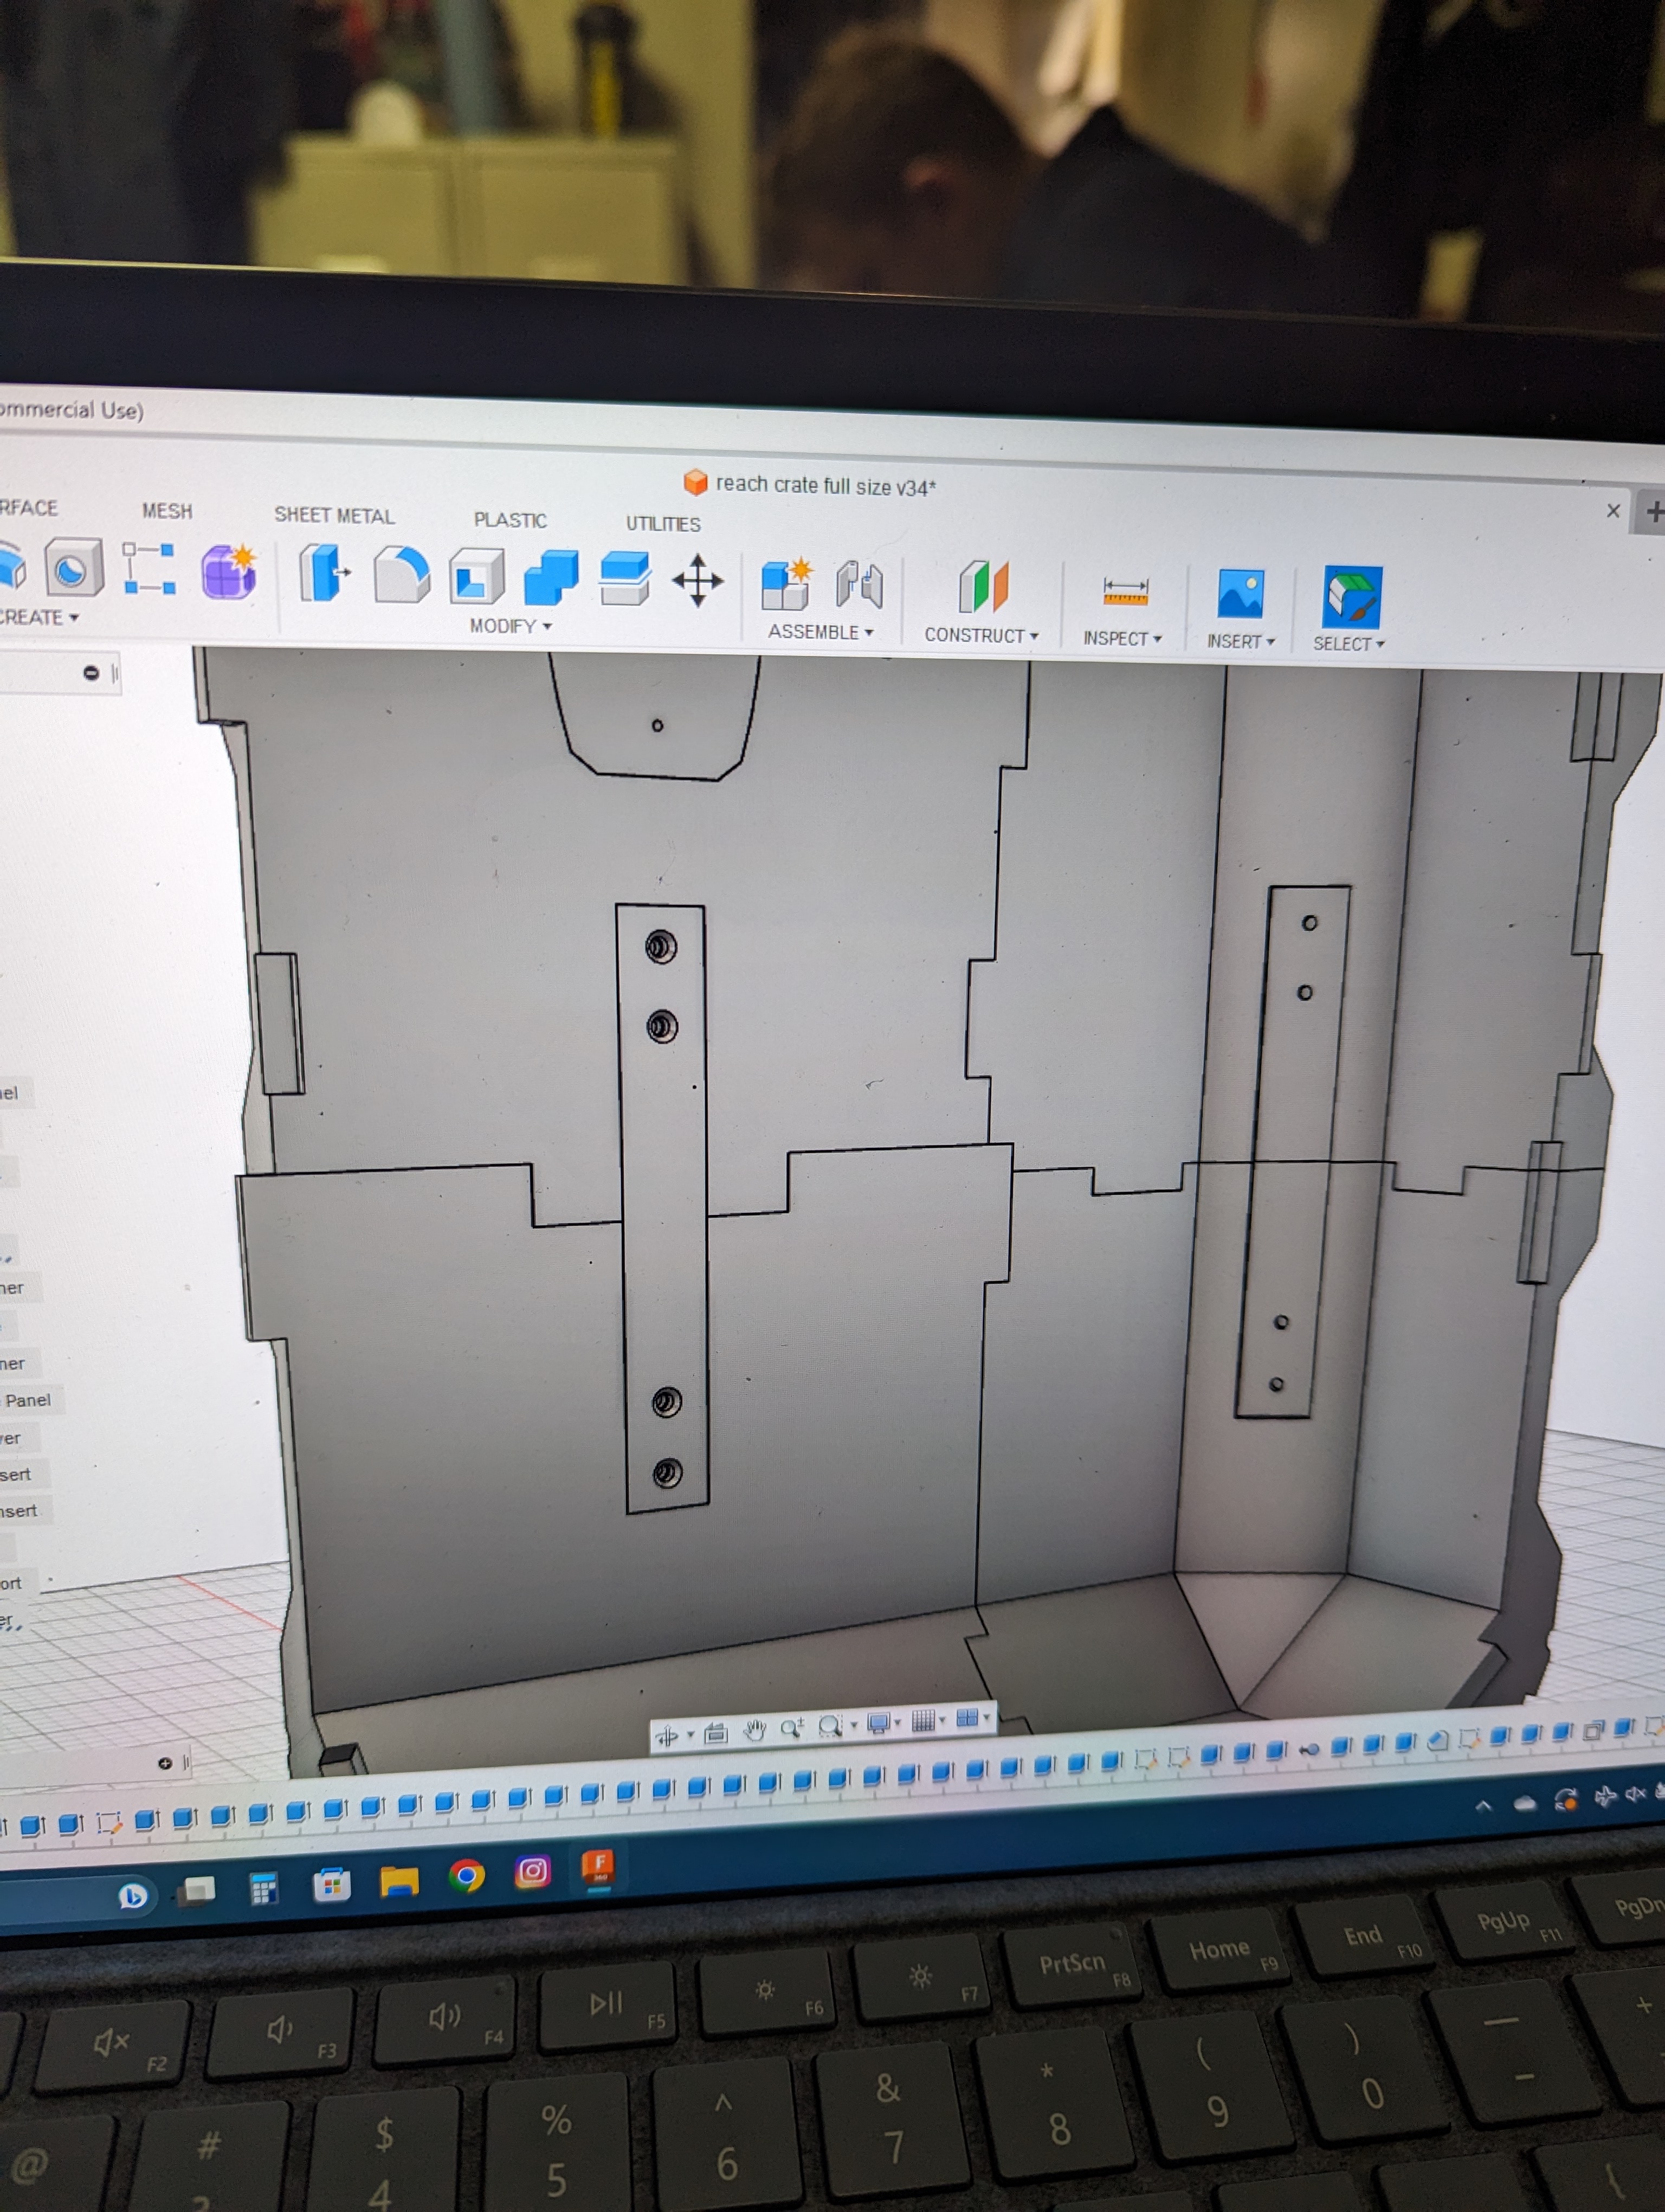Open Microsoft Store from the taskbar
1665x2212 pixels.
[x=331, y=1884]
